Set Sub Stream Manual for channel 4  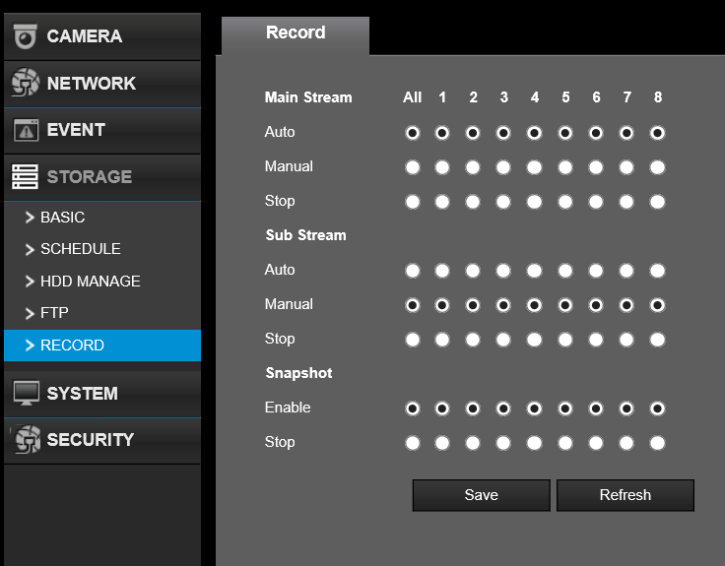click(x=534, y=305)
